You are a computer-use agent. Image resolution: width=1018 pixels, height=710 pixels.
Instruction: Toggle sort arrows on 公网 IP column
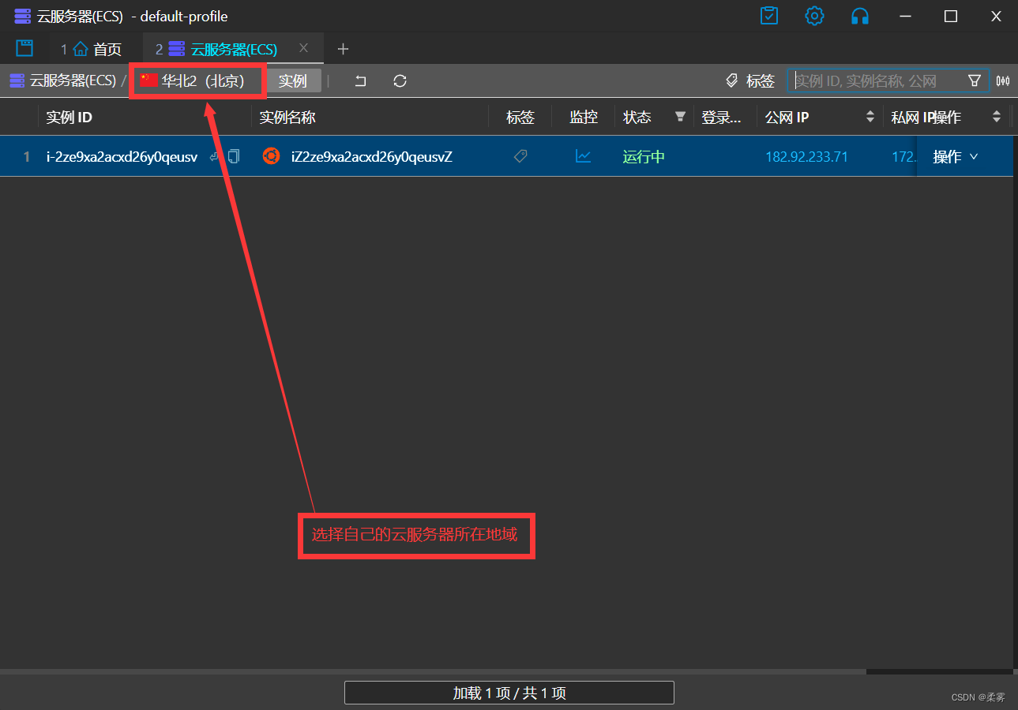870,117
